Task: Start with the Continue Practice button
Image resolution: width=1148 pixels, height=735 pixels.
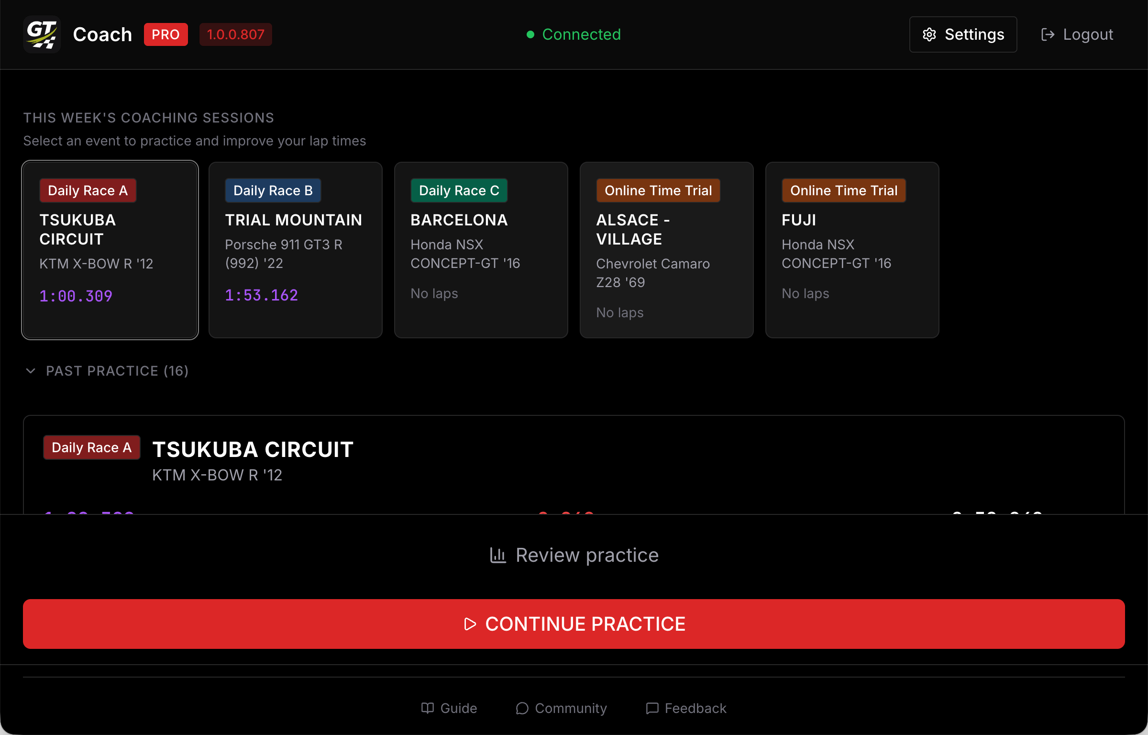Action: point(574,624)
